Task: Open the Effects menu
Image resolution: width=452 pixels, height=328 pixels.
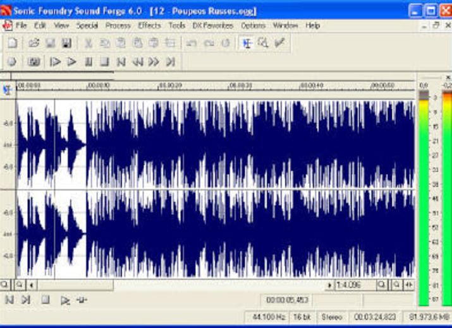Action: (149, 26)
